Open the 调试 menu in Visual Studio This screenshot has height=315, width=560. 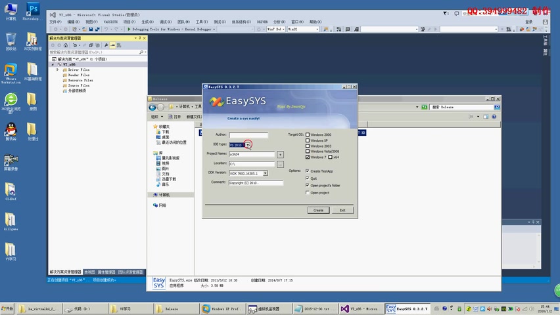[x=166, y=22]
